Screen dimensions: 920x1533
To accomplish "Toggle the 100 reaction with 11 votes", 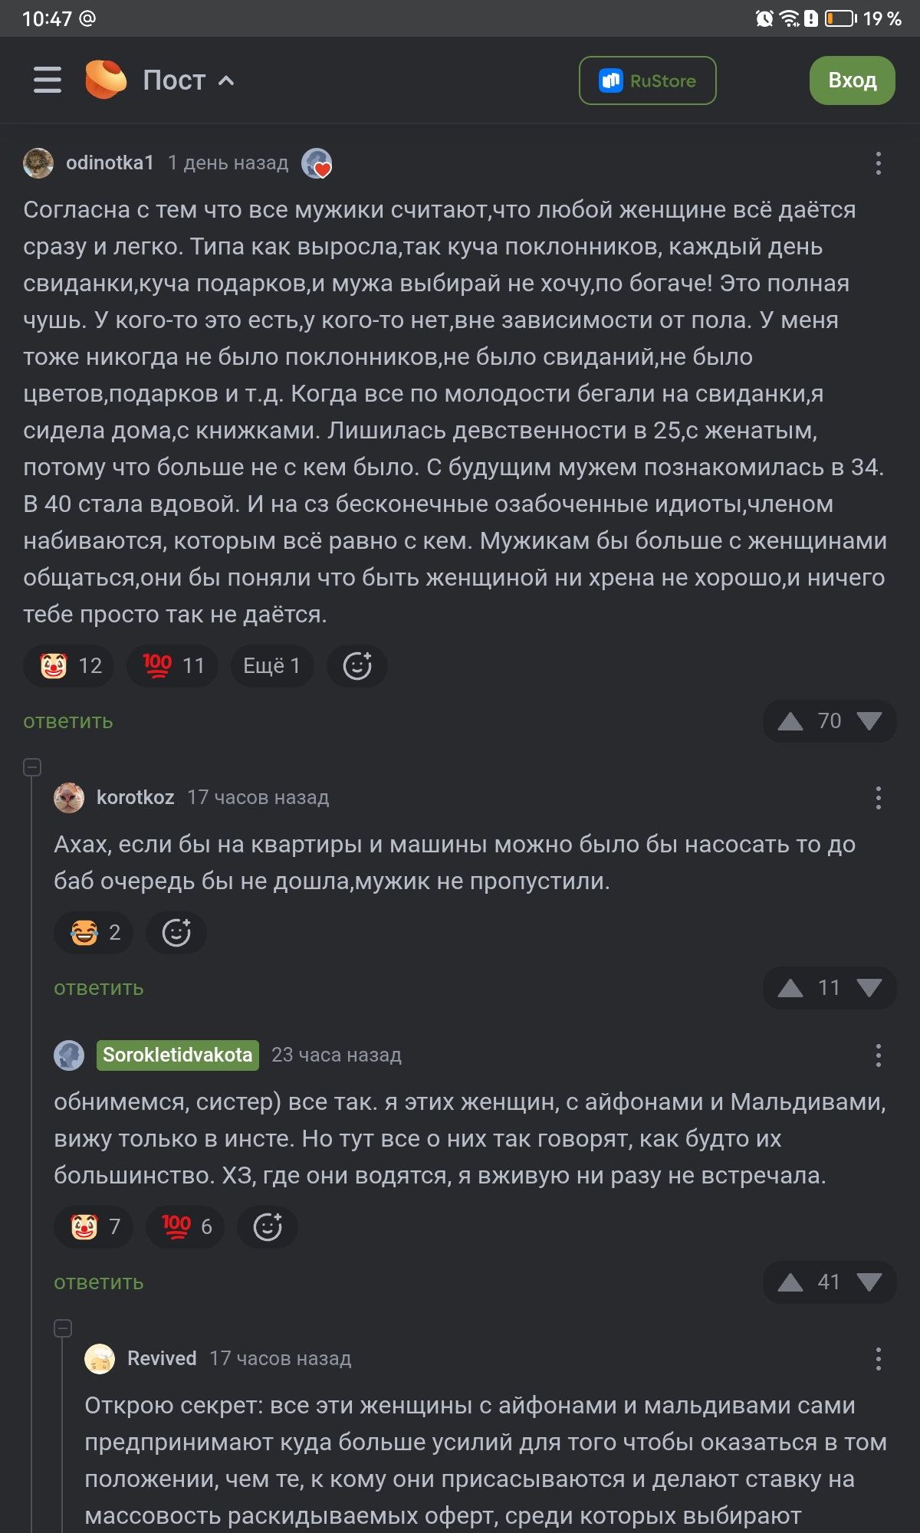I will pyautogui.click(x=172, y=665).
